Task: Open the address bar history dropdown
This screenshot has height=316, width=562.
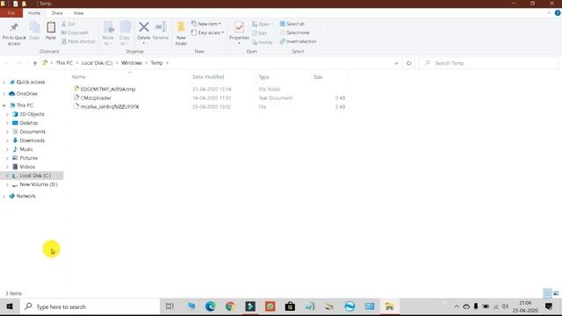Action: click(x=396, y=63)
